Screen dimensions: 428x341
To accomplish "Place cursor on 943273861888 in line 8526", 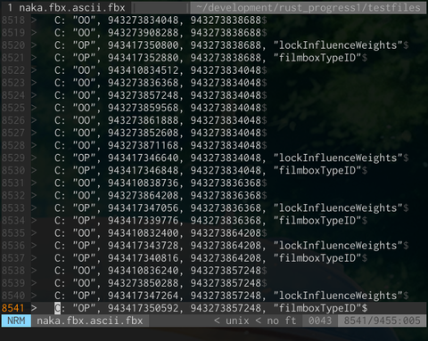I will [143, 120].
